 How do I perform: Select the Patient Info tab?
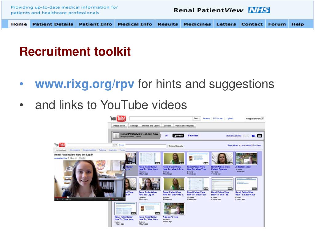95,24
